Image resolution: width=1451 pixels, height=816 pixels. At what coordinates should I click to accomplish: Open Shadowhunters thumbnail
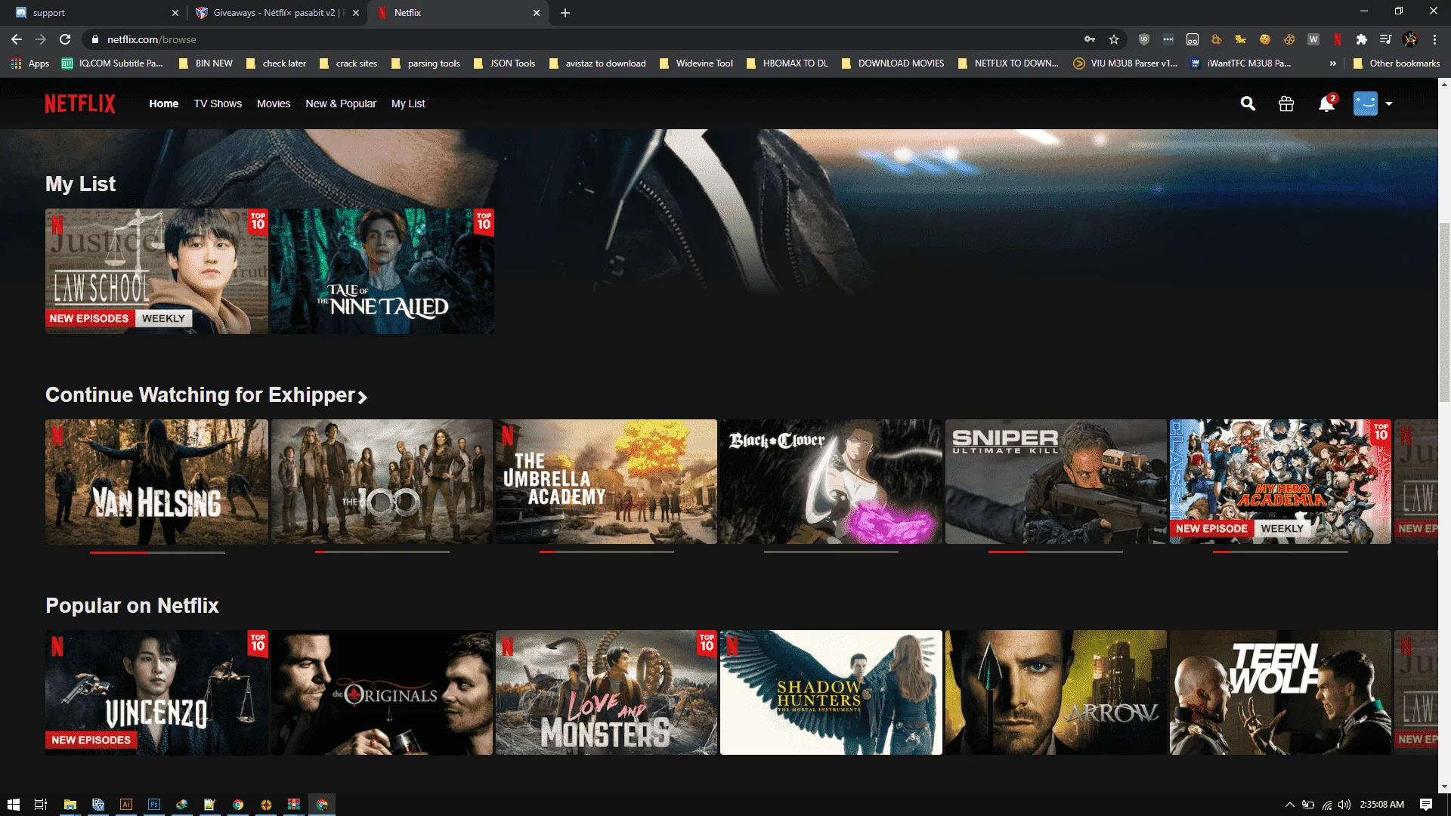coord(831,693)
